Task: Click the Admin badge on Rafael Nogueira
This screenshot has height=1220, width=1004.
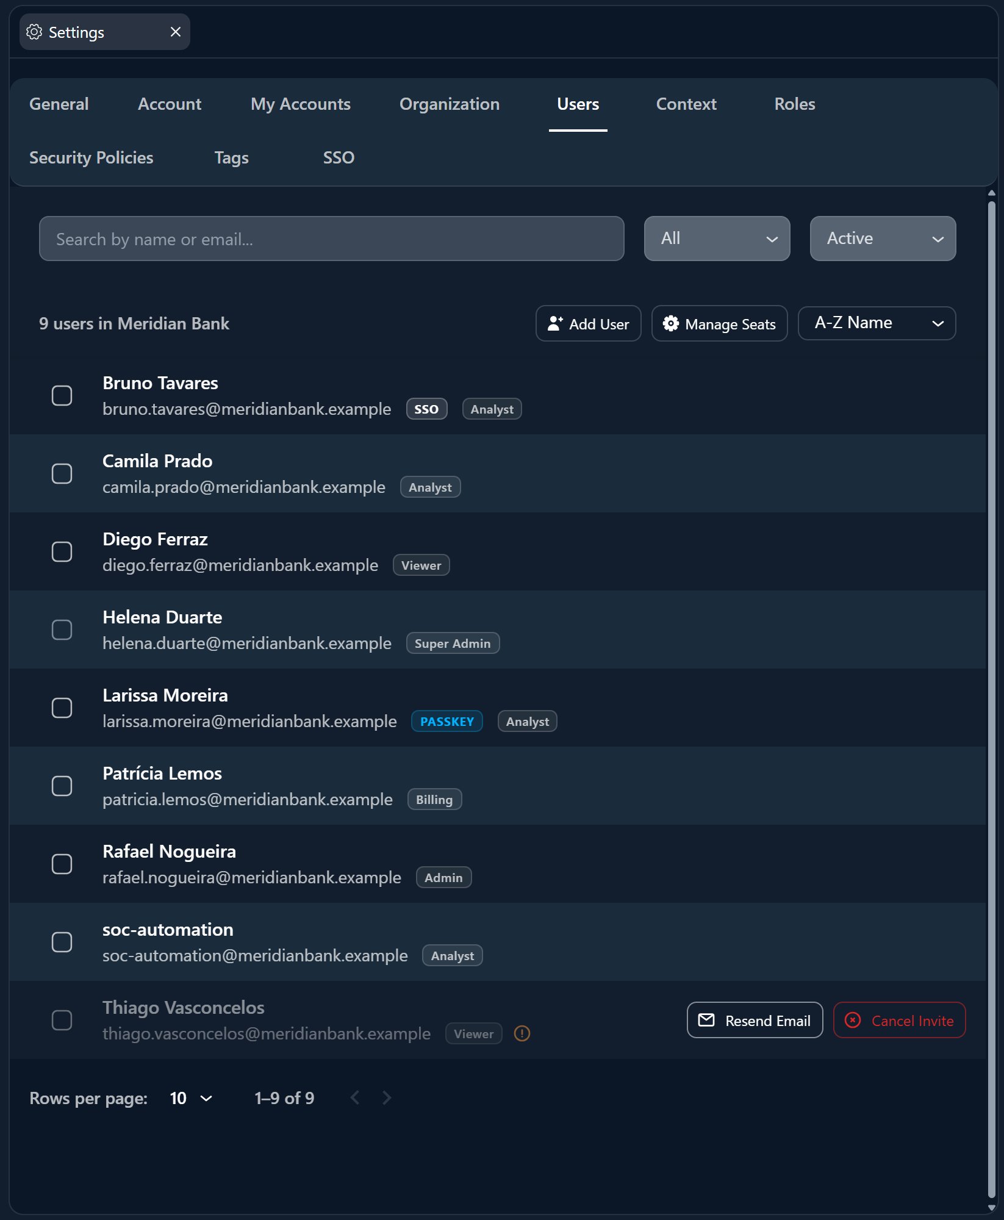Action: point(443,878)
